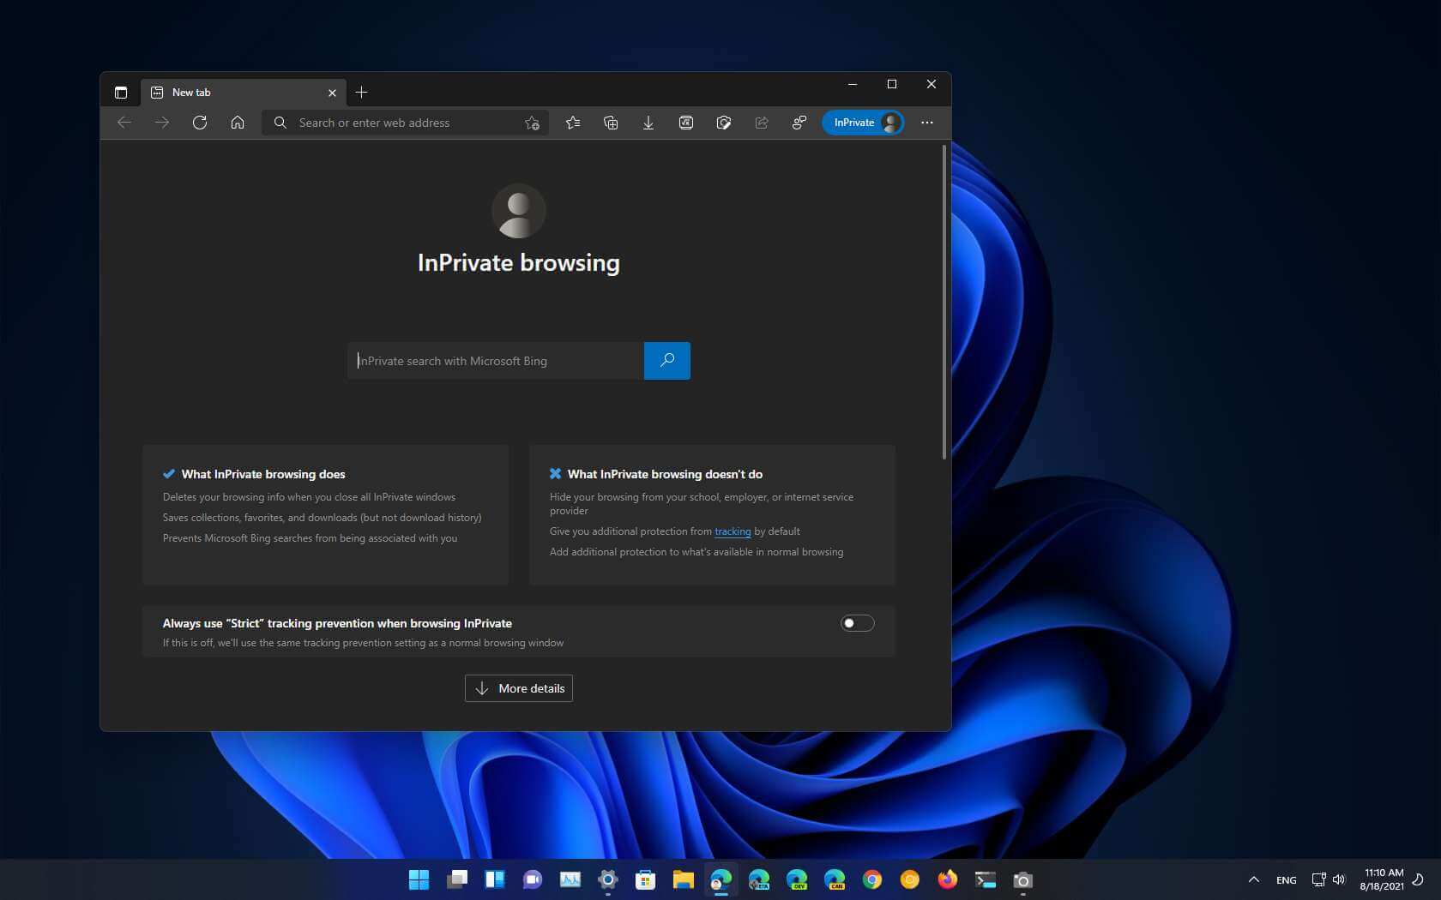
Task: Open a new tab with the plus button
Action: [x=362, y=92]
